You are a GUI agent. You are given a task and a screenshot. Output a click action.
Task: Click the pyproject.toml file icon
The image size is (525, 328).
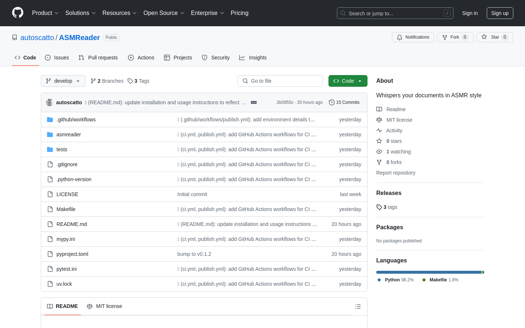[50, 254]
